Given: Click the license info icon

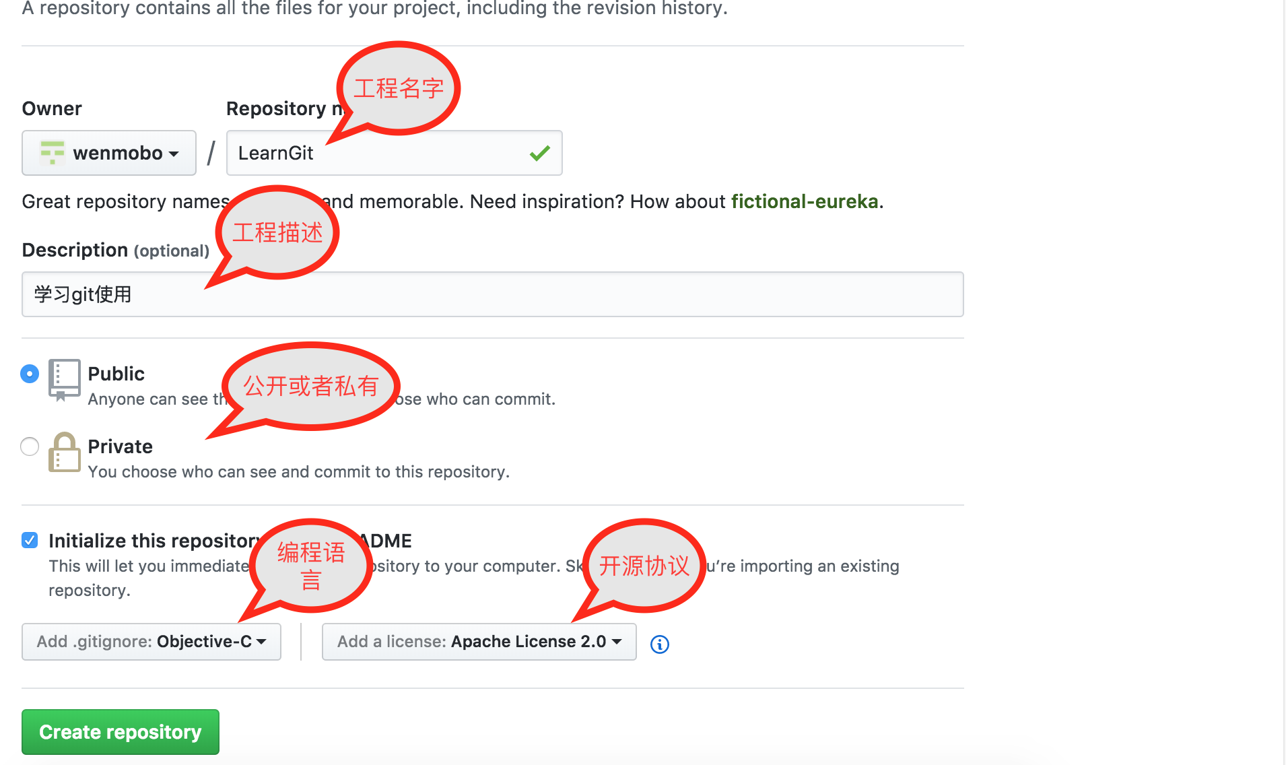Looking at the screenshot, I should (660, 644).
